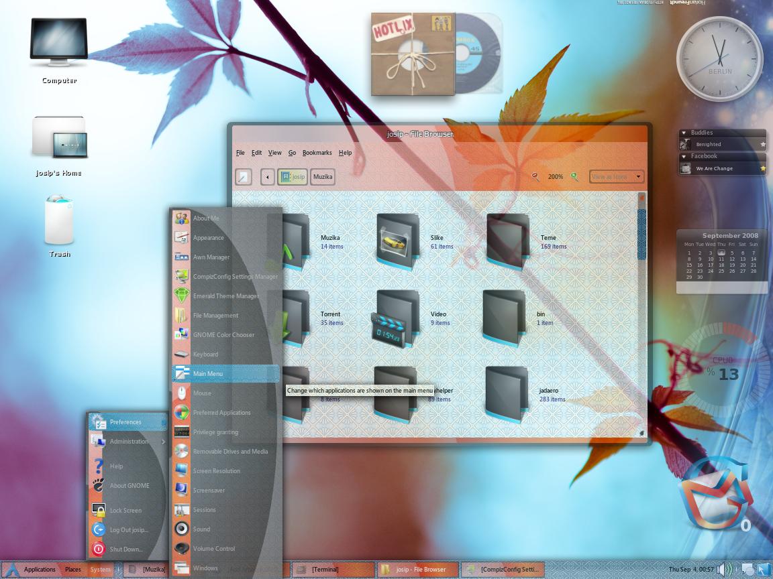Open Appearance preferences entry

226,238
